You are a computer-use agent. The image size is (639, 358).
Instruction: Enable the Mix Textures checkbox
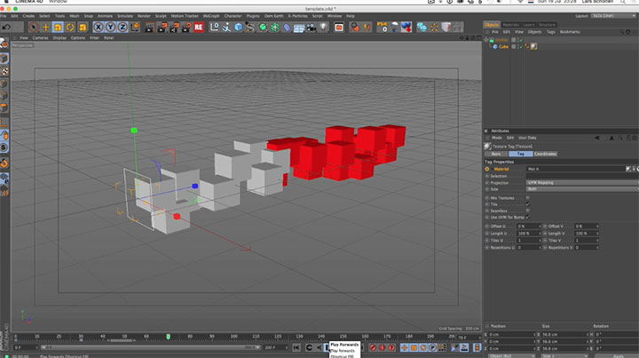point(528,198)
